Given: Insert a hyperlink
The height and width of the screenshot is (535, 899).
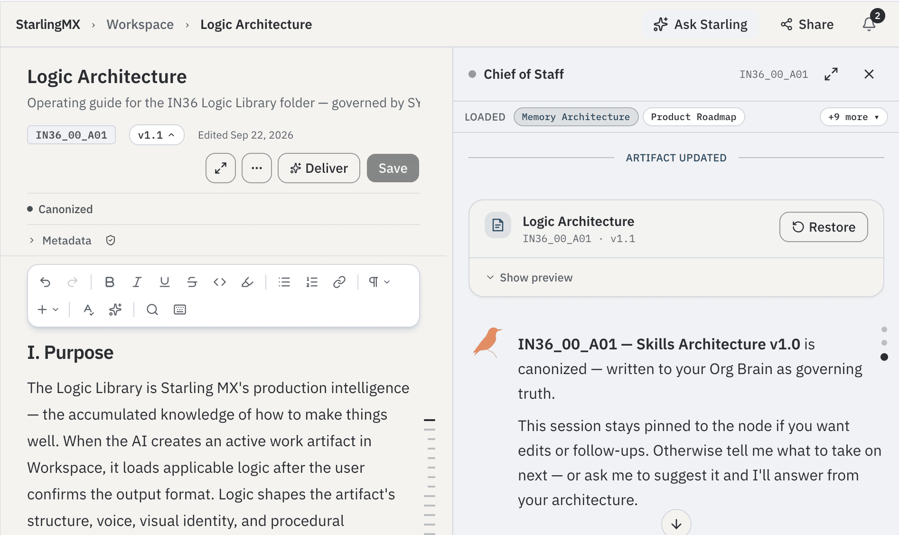Looking at the screenshot, I should point(339,282).
